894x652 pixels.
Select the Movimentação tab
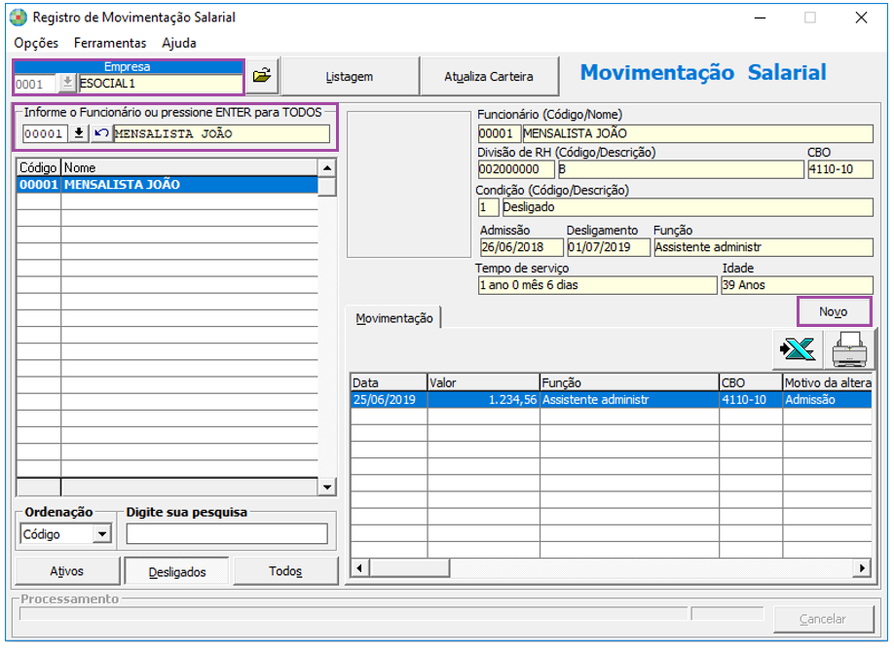tap(394, 318)
